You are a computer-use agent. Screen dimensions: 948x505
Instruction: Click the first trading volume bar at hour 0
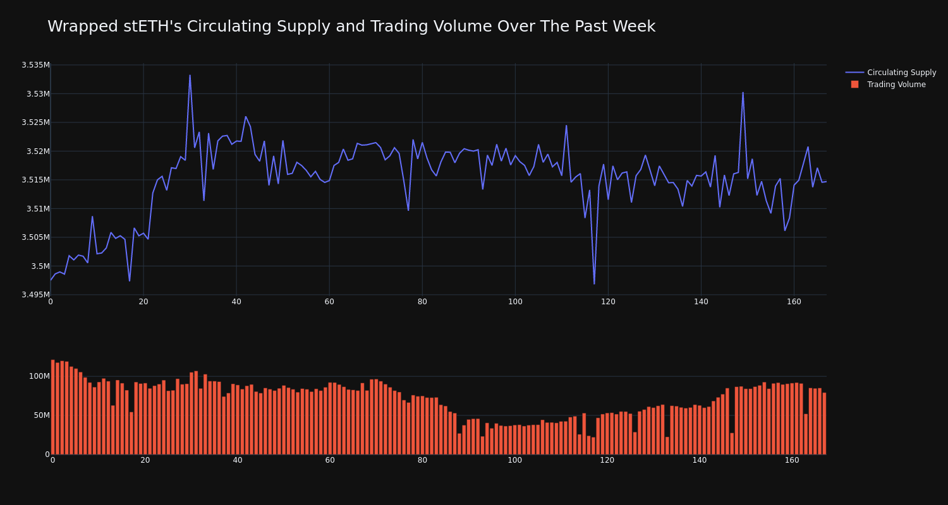point(52,407)
